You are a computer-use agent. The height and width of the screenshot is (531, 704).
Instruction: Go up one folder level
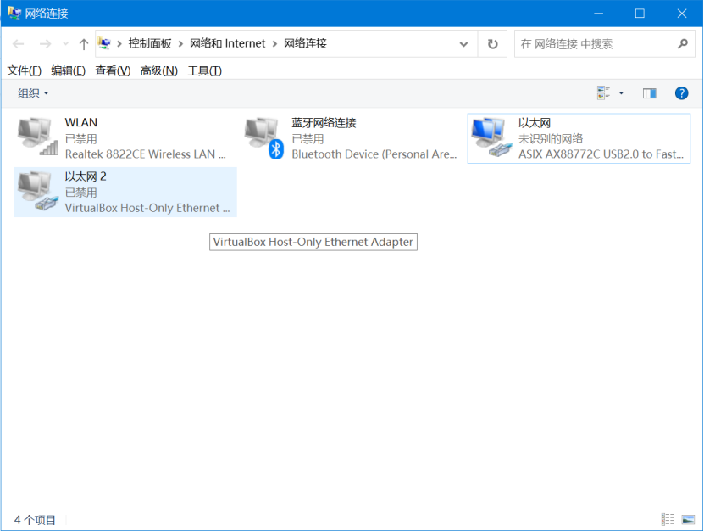click(x=83, y=44)
